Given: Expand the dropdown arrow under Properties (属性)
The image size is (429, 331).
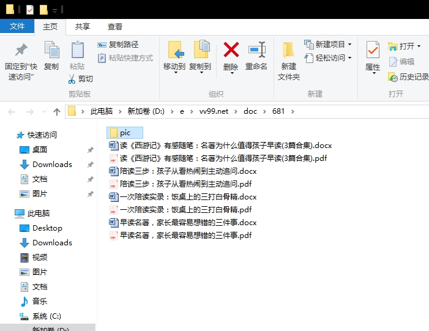Looking at the screenshot, I should (374, 73).
